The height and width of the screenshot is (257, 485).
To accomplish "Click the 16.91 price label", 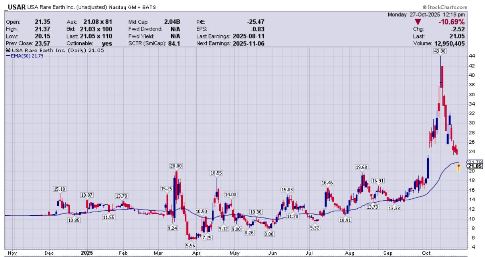I will pos(378,181).
